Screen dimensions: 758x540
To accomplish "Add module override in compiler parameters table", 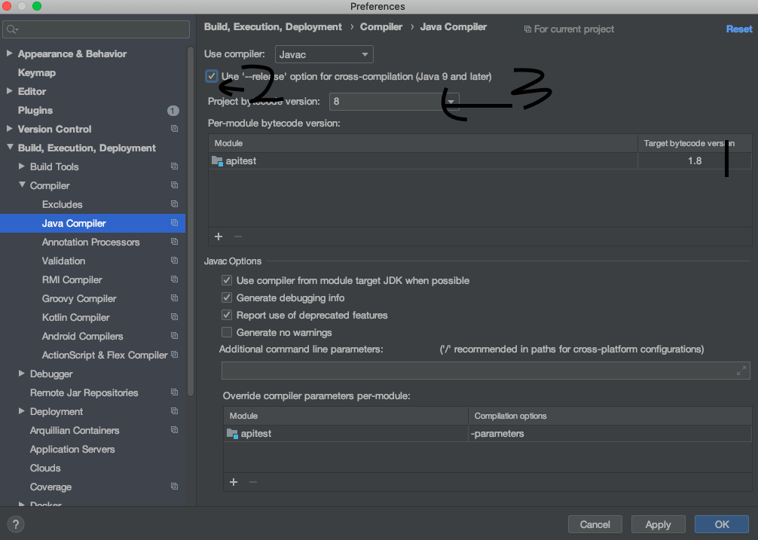I will tap(234, 482).
